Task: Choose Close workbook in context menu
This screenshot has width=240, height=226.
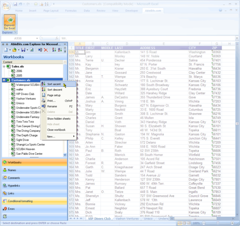Action: click(x=58, y=130)
